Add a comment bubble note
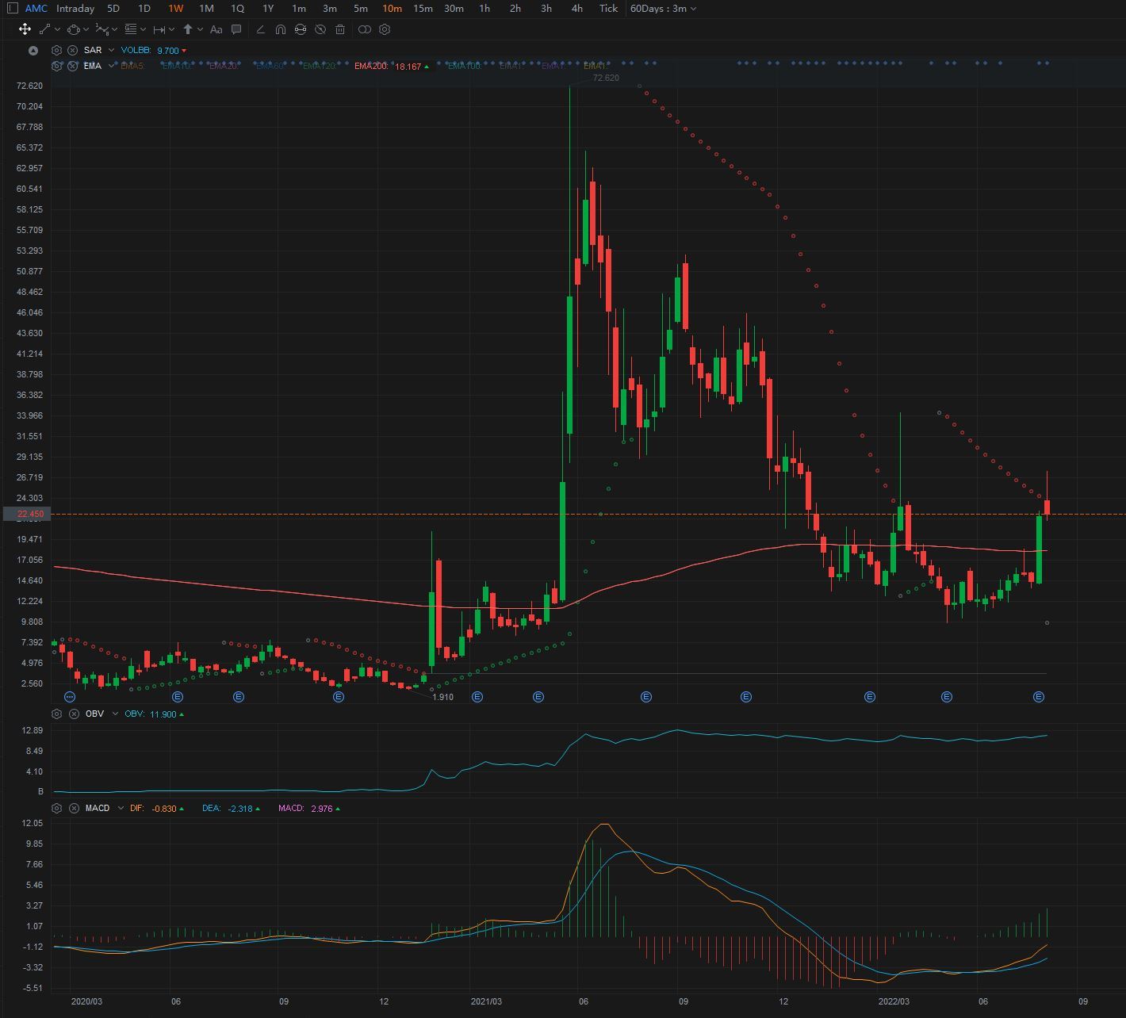Viewport: 1126px width, 1018px height. coord(236,29)
